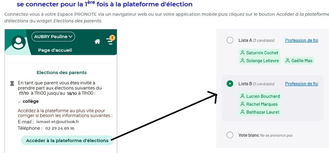Expand the AUBRY Pauline account dropdown

click(x=53, y=37)
